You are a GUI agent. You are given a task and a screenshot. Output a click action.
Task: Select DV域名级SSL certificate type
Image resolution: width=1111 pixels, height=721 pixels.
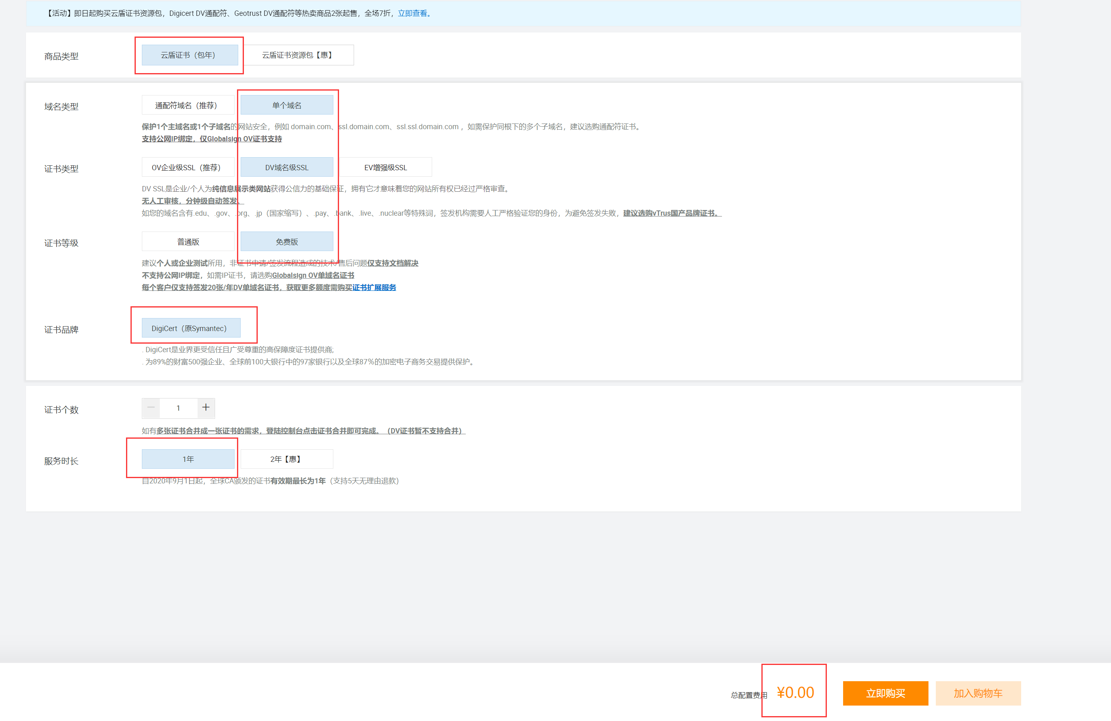[x=287, y=167]
